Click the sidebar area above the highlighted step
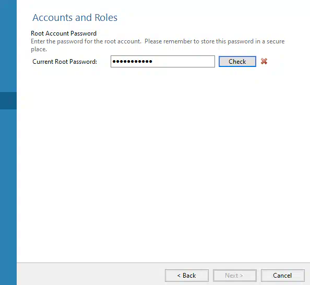The width and height of the screenshot is (310, 285). 8,46
